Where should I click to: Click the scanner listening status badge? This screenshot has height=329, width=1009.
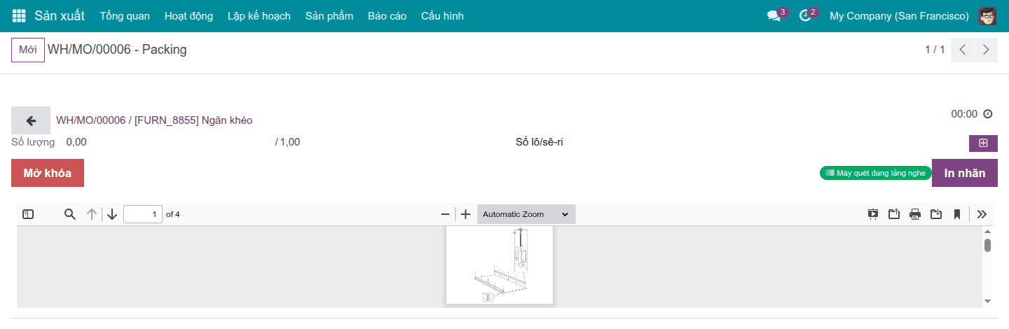[875, 173]
